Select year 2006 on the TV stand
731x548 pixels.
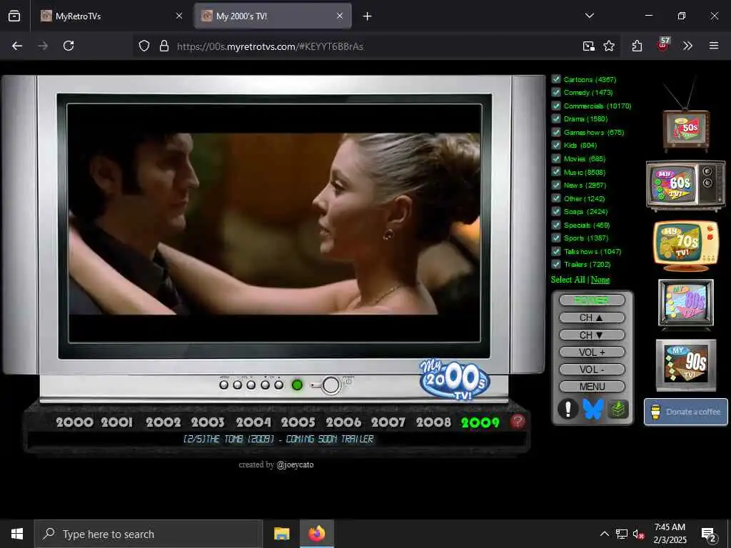point(343,422)
